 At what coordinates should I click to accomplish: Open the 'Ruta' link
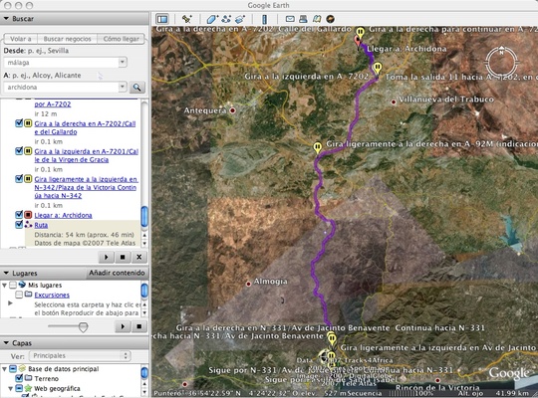point(41,225)
